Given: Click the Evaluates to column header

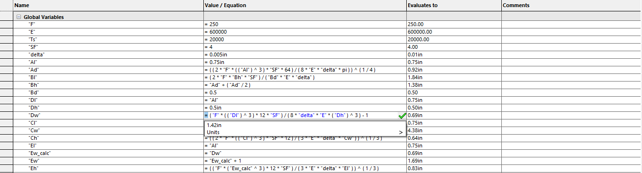Looking at the screenshot, I should pyautogui.click(x=454, y=5).
